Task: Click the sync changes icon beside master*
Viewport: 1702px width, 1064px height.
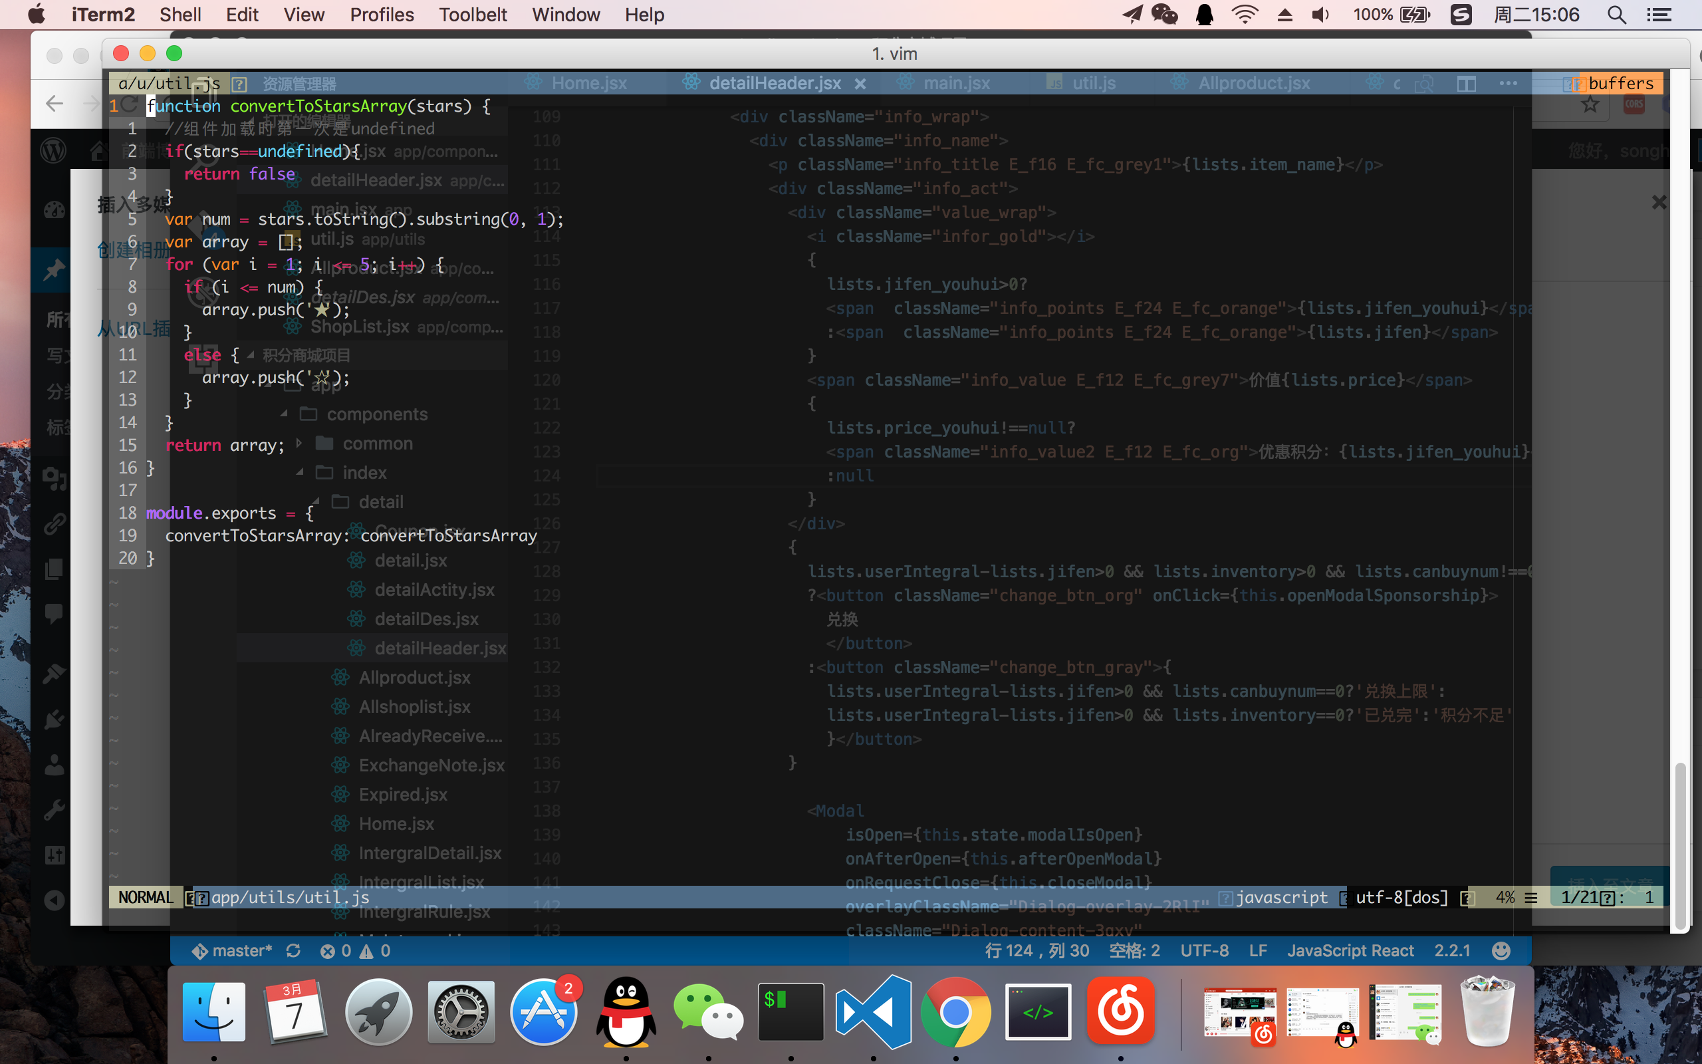Action: [x=293, y=951]
